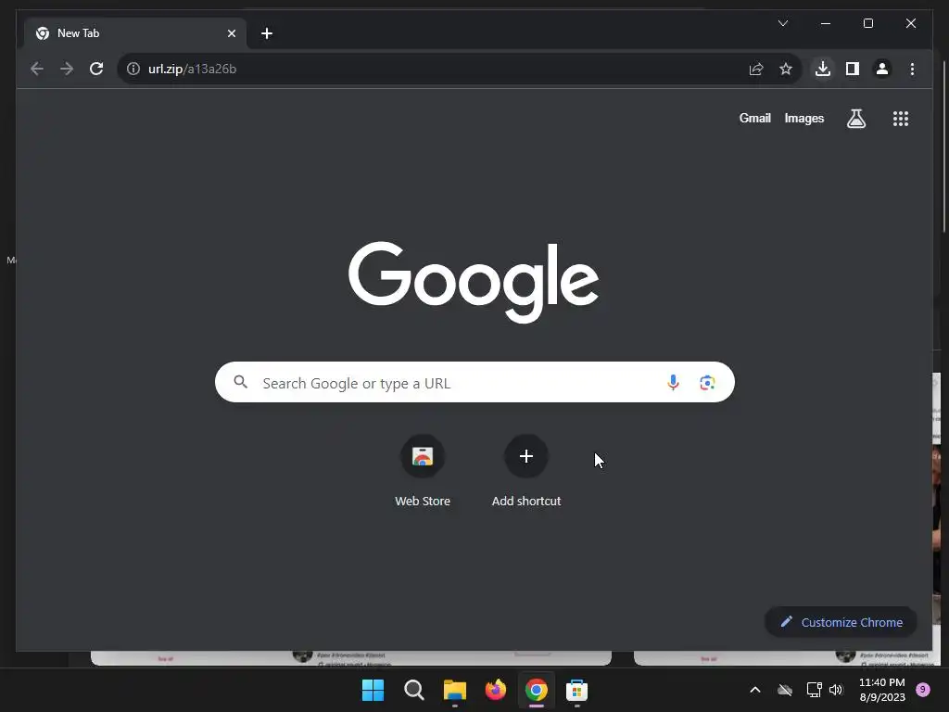Screen dimensions: 949x712
Task: Share this page icon
Action: coord(756,69)
